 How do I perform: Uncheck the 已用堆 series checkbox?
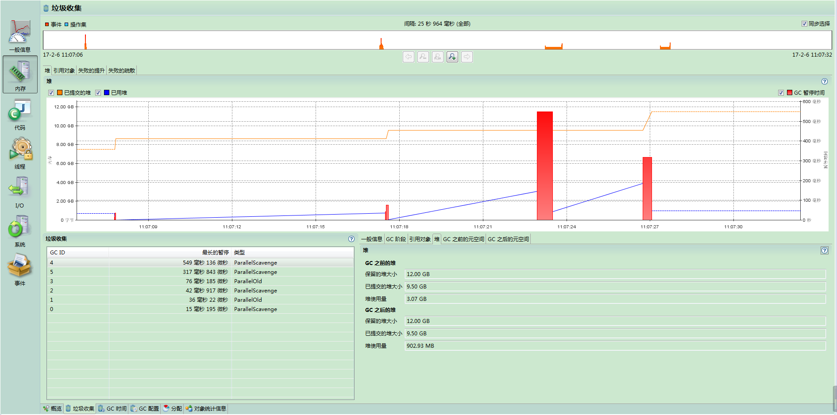pos(98,93)
